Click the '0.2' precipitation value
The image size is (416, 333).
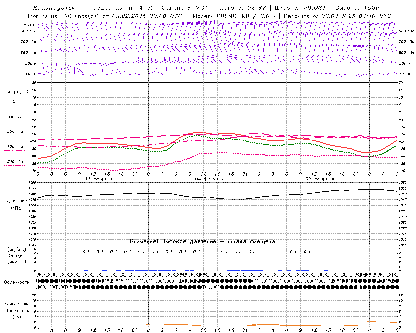252,252
